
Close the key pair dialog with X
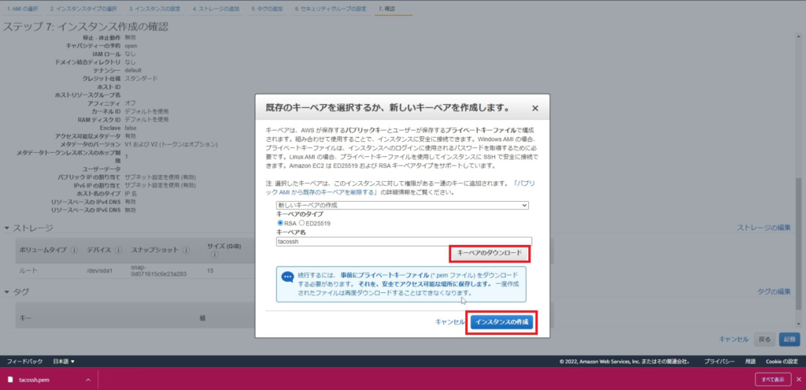point(535,108)
